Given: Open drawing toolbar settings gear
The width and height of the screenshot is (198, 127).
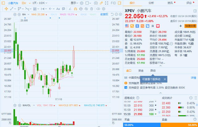Looking at the screenshot, I should [x=103, y=9].
